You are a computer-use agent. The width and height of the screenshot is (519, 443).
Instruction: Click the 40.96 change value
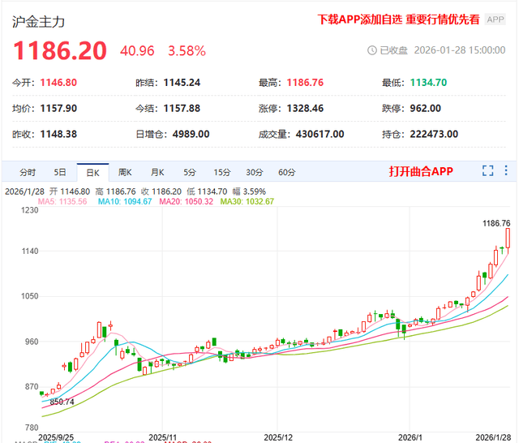(137, 51)
